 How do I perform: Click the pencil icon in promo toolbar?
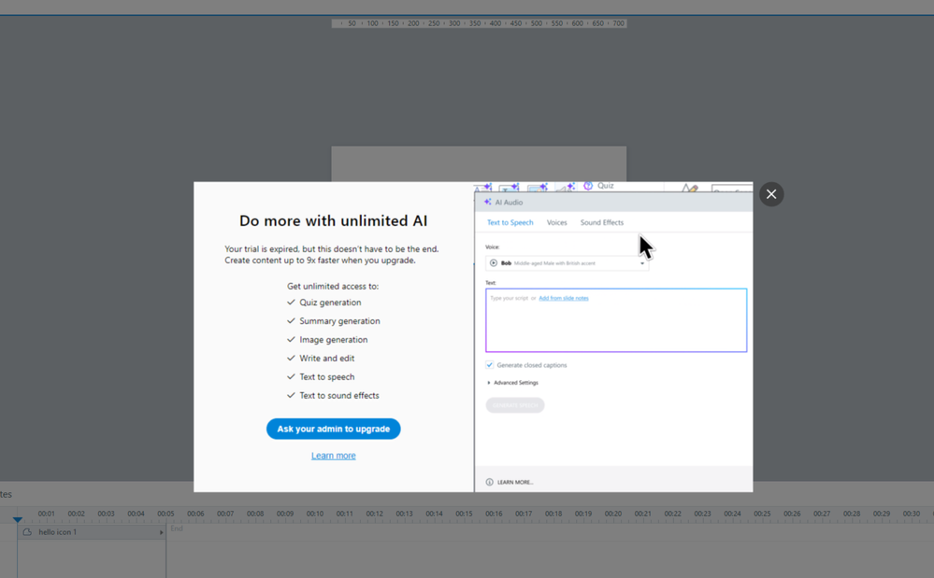coord(689,189)
